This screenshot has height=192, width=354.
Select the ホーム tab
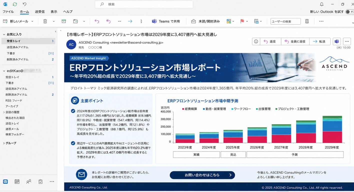click(x=24, y=12)
